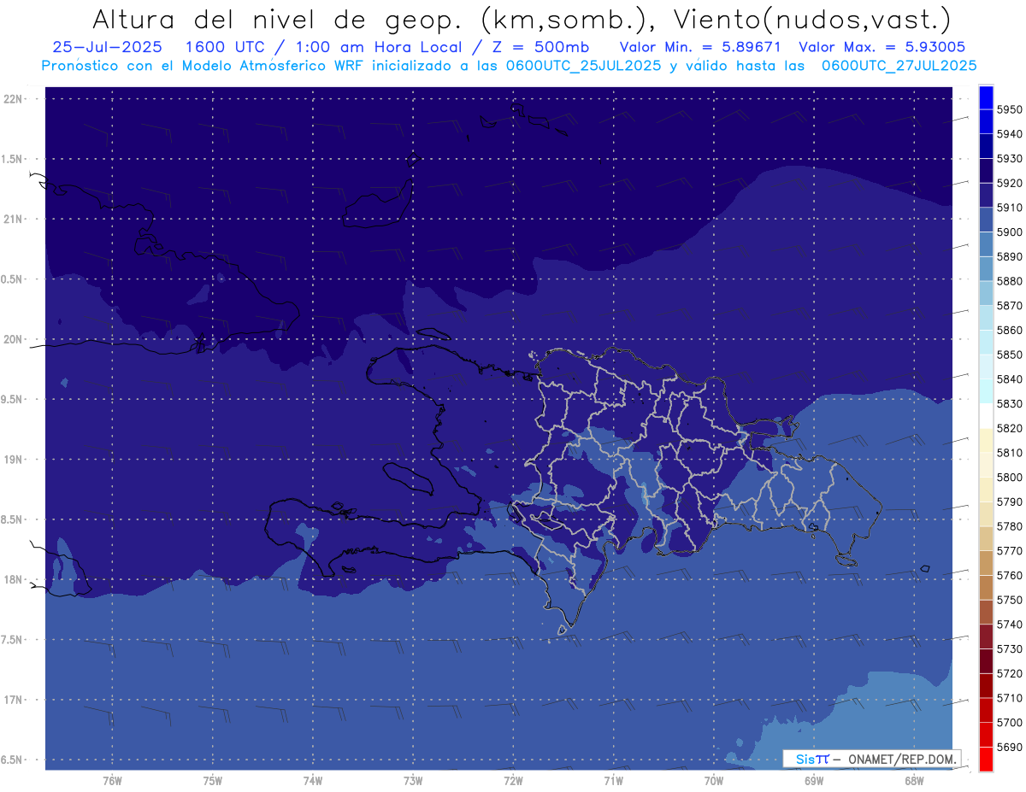Click the '5820' legend value

[x=1010, y=428]
